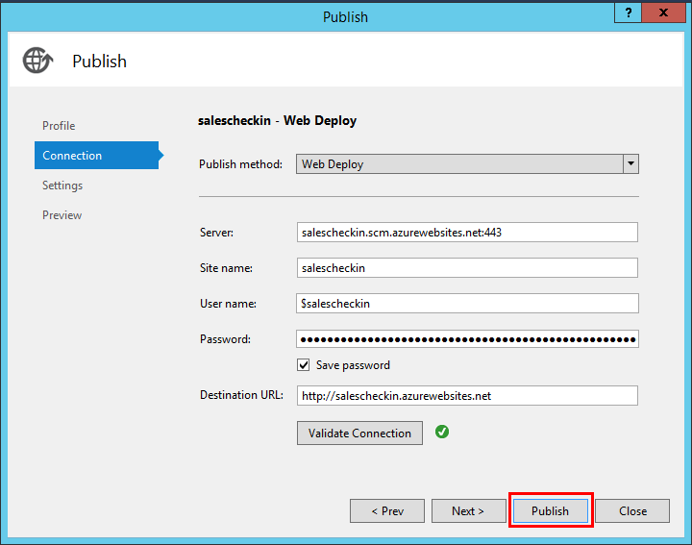
Task: Click the Validate Connection button
Action: (x=359, y=433)
